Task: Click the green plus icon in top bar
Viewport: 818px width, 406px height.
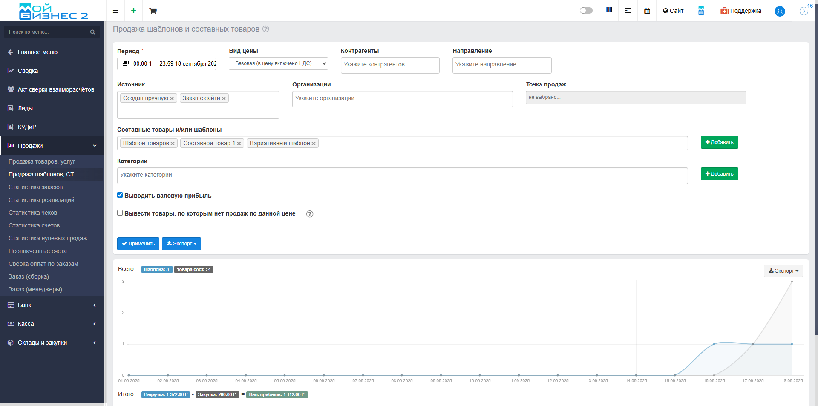Action: coord(133,11)
